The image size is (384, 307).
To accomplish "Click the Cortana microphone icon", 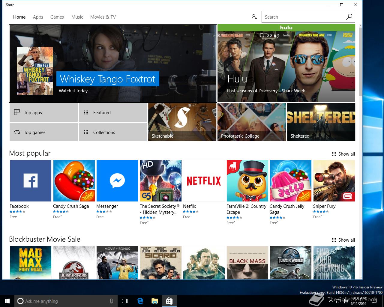I will click(111, 301).
